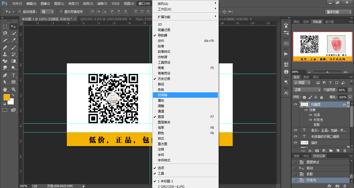Select the Rectangle shape tool
354x188 pixels.
point(13,82)
